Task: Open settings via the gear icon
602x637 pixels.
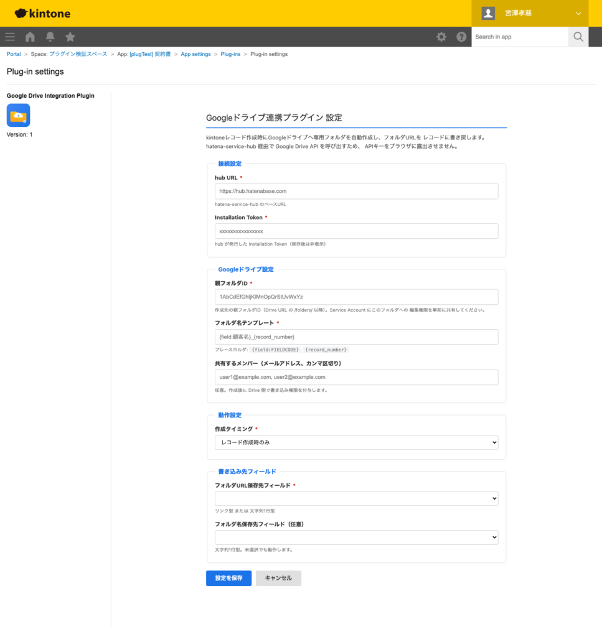Action: (441, 37)
